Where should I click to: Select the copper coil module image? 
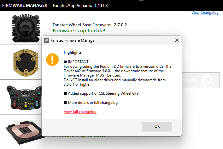point(24,132)
